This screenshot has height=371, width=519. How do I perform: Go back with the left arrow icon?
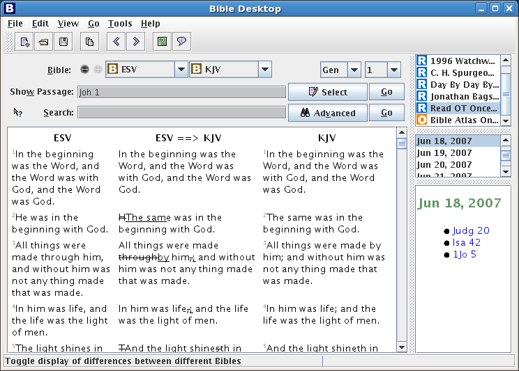[x=116, y=42]
